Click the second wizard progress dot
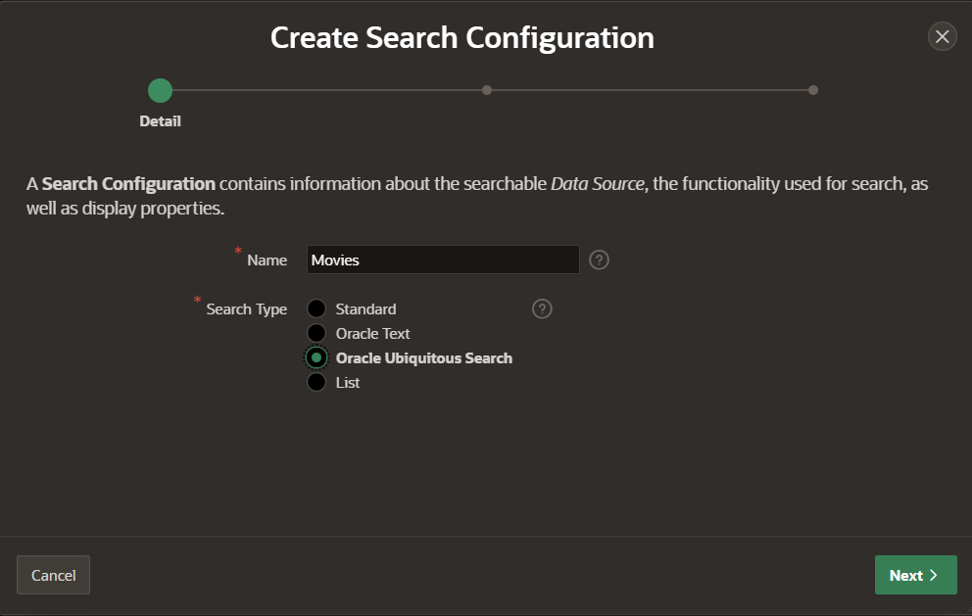 pos(487,89)
